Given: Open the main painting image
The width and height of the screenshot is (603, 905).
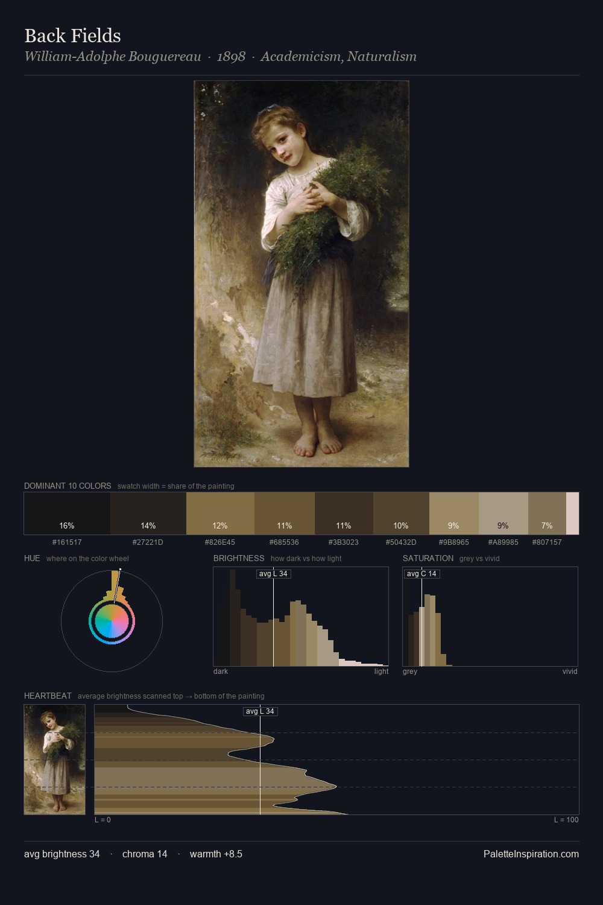Looking at the screenshot, I should point(301,274).
